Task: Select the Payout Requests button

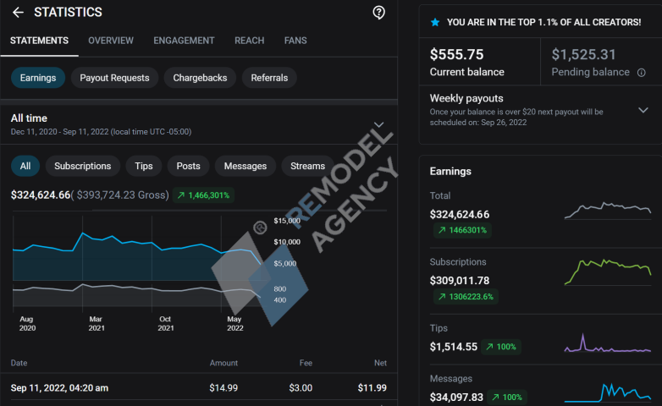Action: tap(114, 78)
